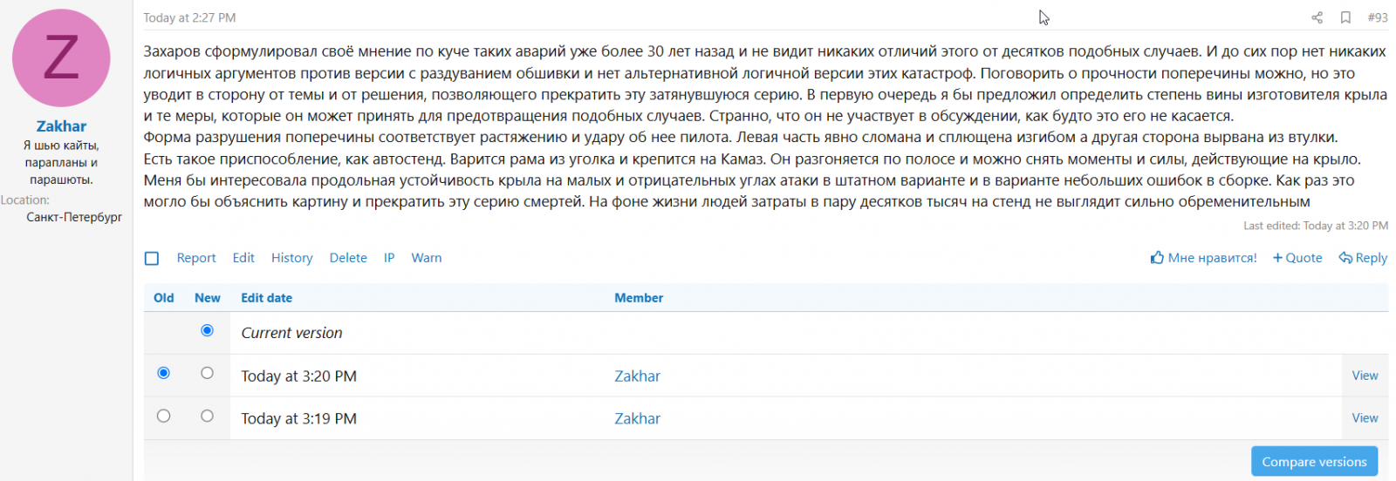Tick the post selection checkbox beside Report

[152, 259]
